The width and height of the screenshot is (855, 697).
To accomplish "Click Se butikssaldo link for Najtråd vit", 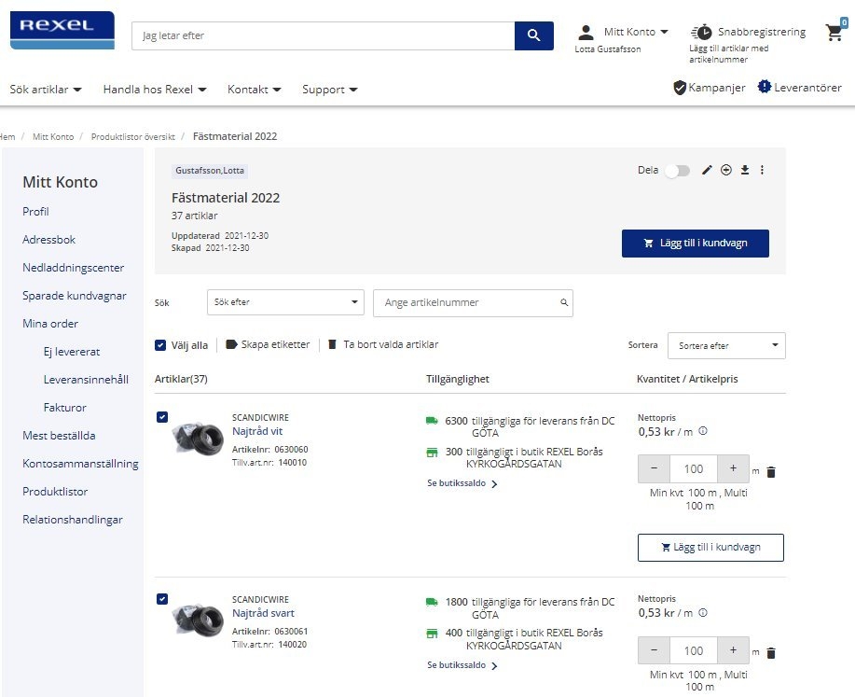I will point(462,483).
